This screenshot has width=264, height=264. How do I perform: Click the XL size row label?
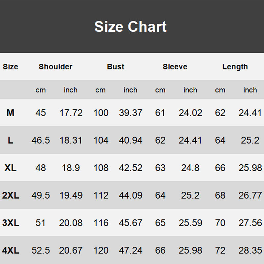click(x=11, y=168)
